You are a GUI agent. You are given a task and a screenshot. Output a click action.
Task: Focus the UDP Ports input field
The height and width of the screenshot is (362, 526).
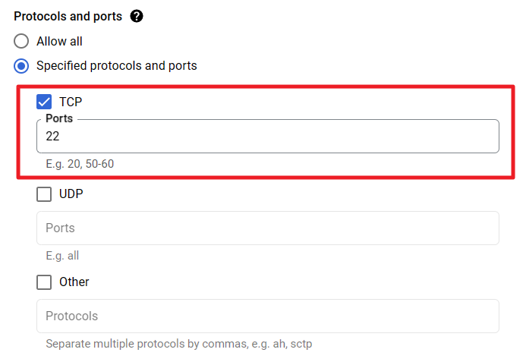[x=267, y=228]
